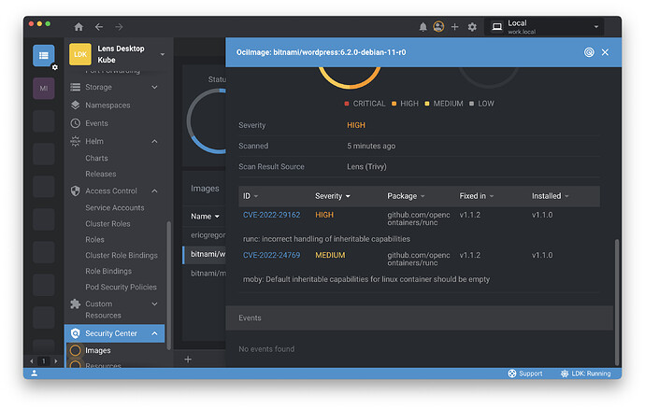Open Namespaces in the sidebar
The image size is (645, 409).
point(107,106)
